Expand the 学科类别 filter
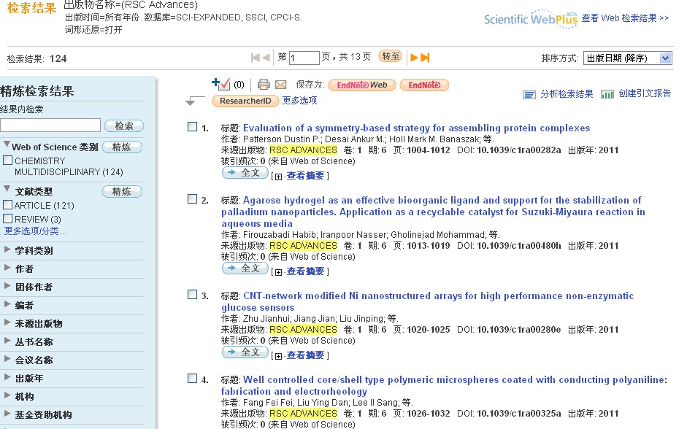The width and height of the screenshot is (687, 429). pos(7,249)
